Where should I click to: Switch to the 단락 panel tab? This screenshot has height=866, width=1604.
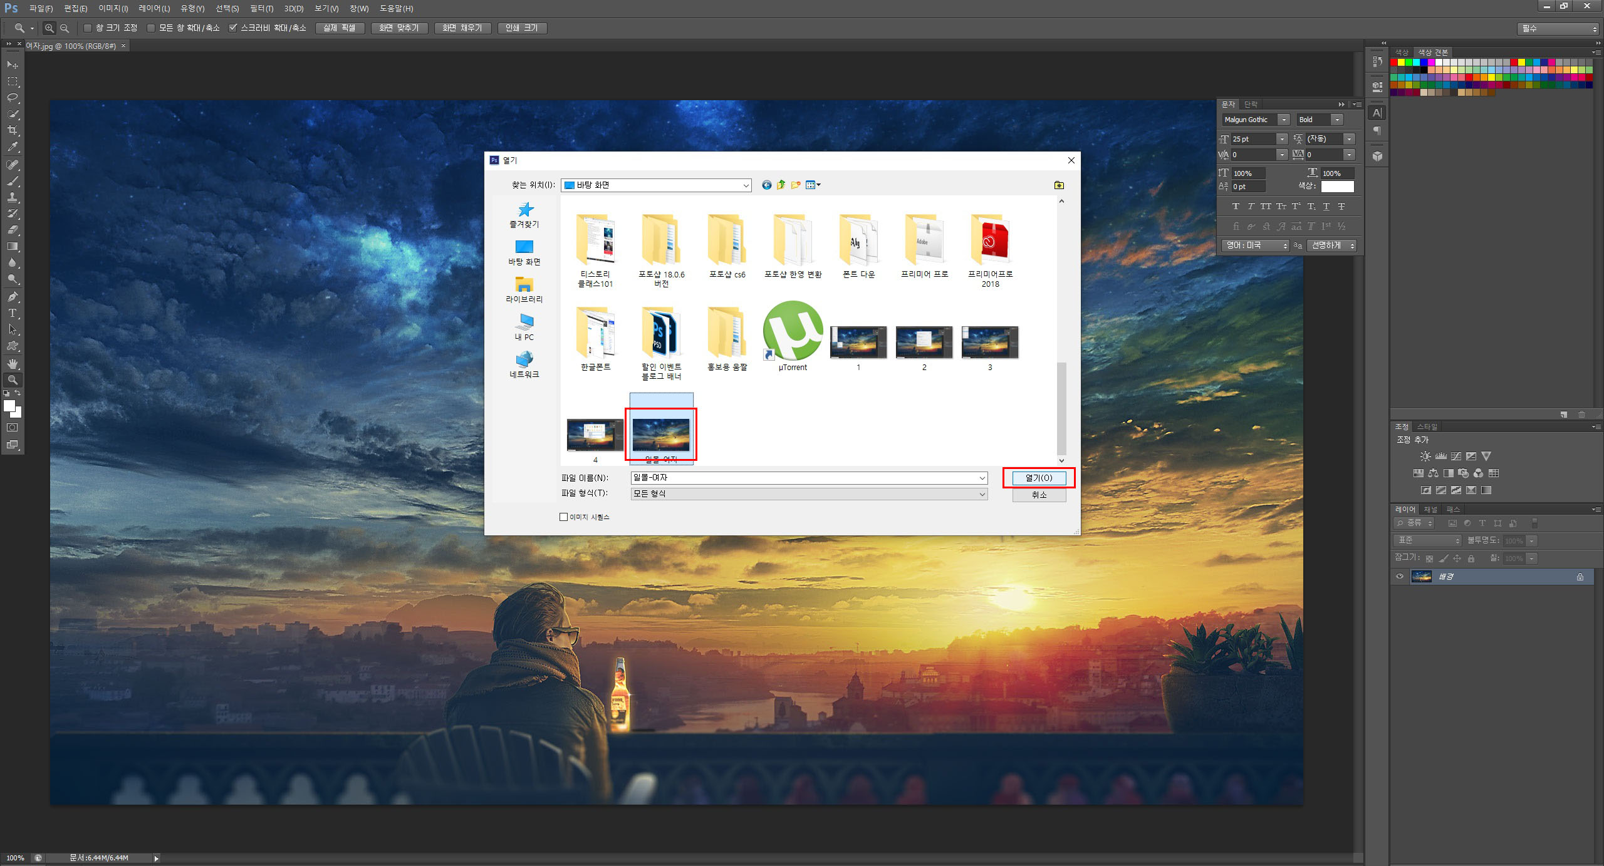tap(1251, 105)
